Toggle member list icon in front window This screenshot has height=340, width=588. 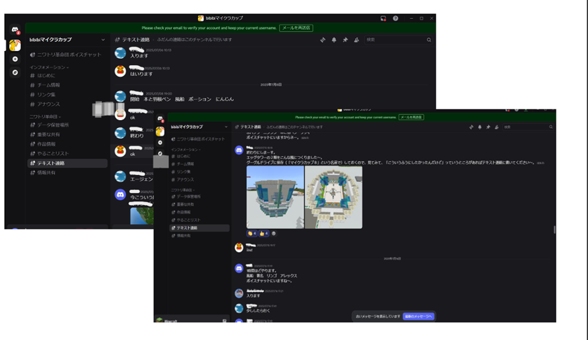497,127
